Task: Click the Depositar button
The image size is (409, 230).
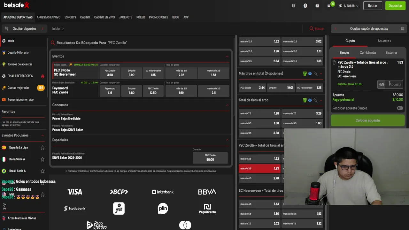Action: (395, 6)
